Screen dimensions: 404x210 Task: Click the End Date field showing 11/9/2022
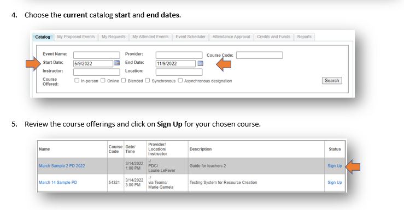(x=175, y=63)
